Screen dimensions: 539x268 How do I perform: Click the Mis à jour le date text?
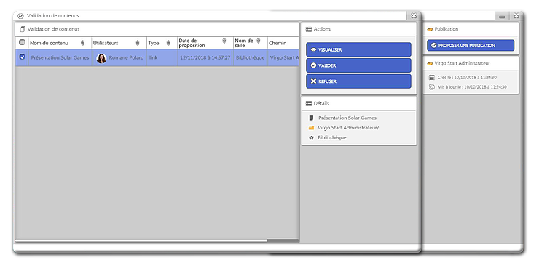point(472,87)
